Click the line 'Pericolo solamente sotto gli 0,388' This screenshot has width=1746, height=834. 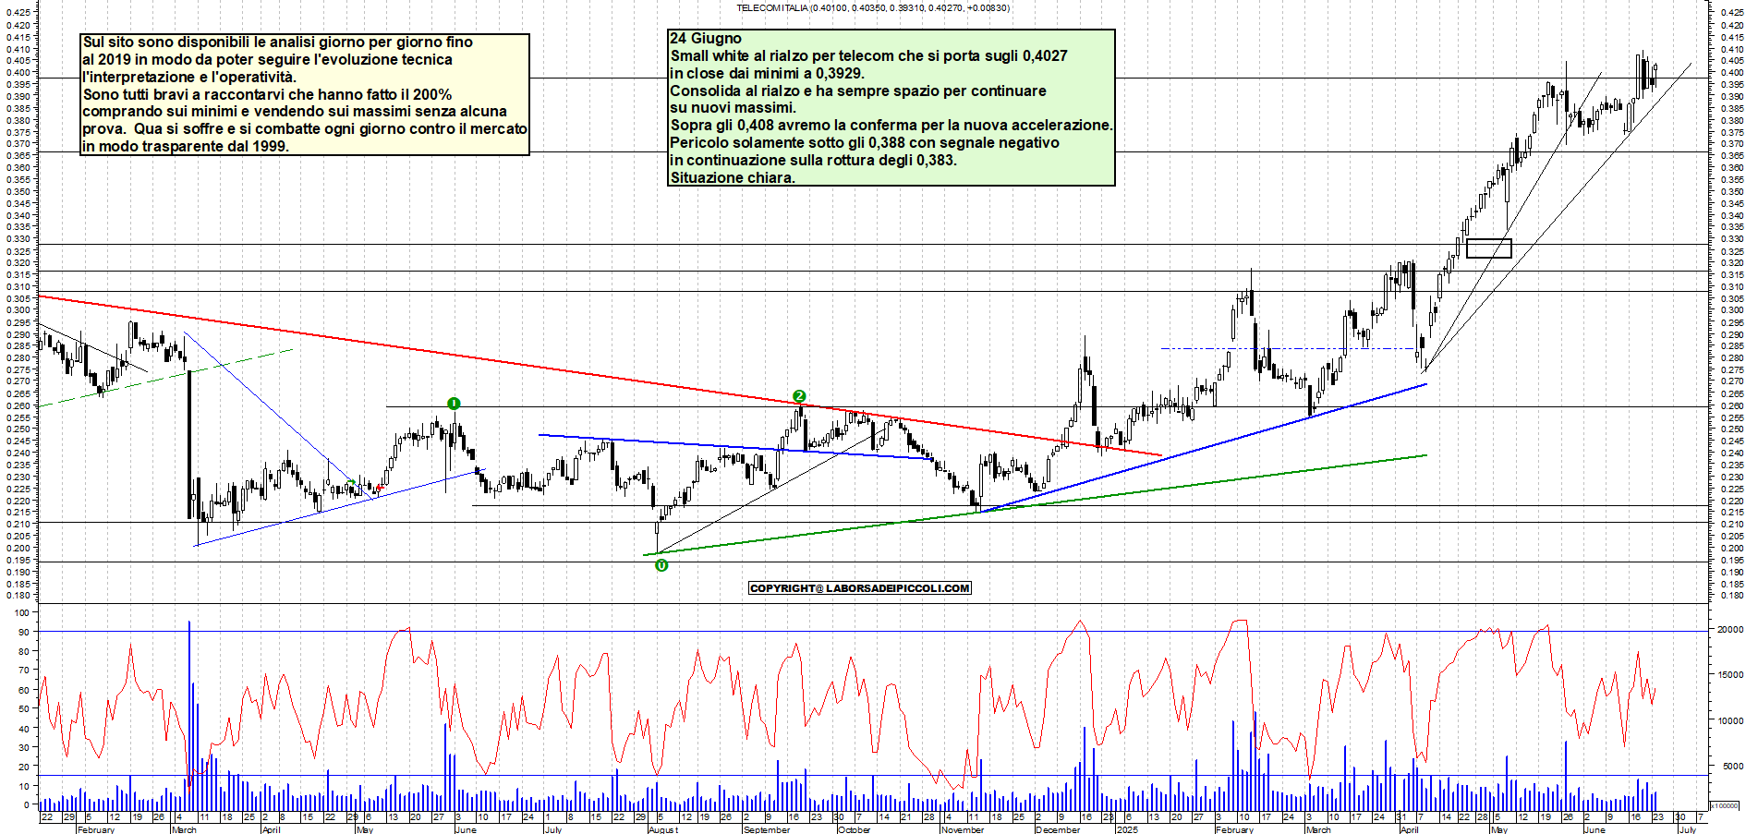tap(865, 142)
